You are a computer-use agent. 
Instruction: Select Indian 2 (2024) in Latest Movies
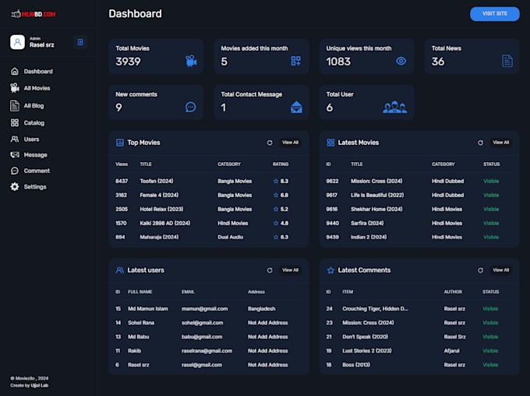pyautogui.click(x=369, y=237)
